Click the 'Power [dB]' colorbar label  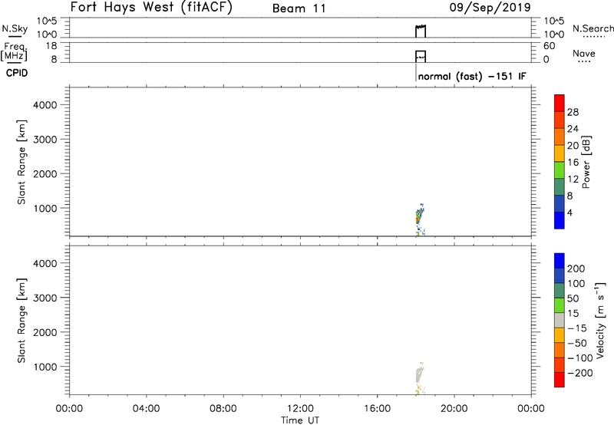tap(586, 162)
